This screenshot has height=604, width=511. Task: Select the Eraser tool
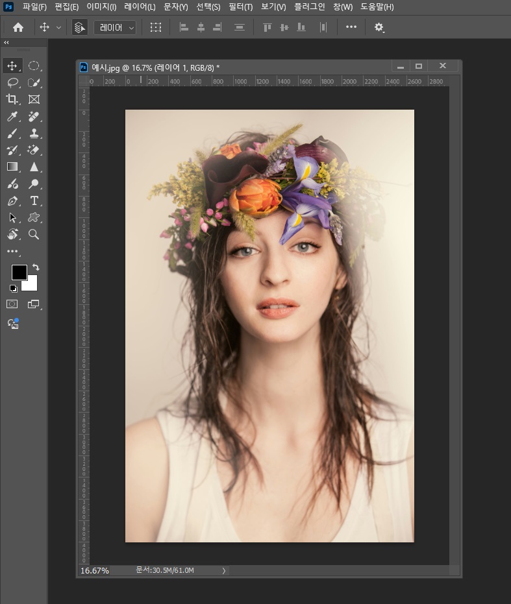(34, 150)
